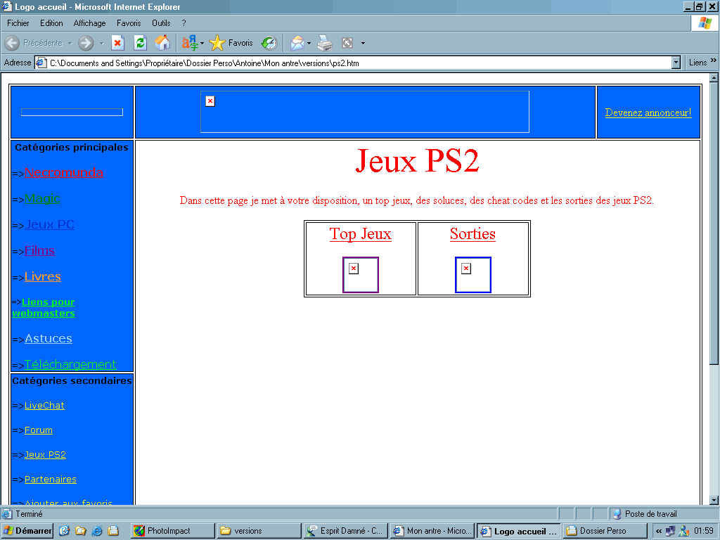Screen dimensions: 720x540
Task: Switch to Mon antre taskbar window
Action: pyautogui.click(x=432, y=531)
